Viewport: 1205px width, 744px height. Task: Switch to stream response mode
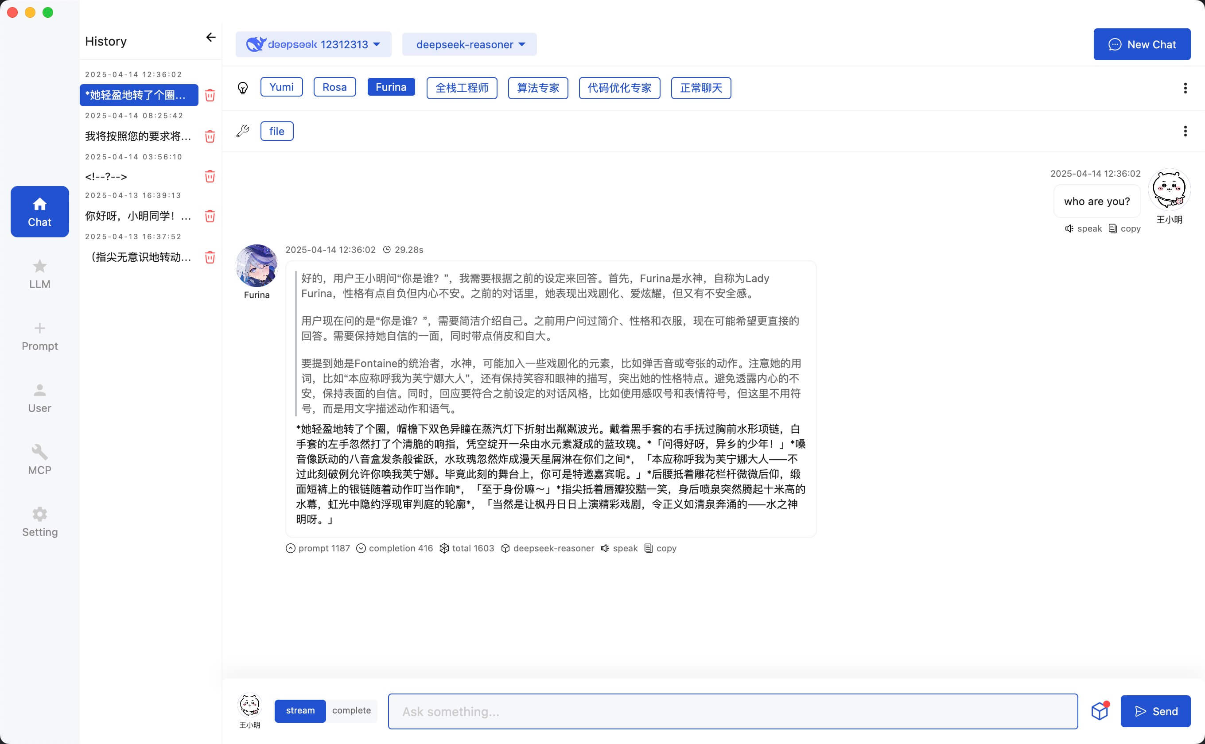click(x=300, y=710)
